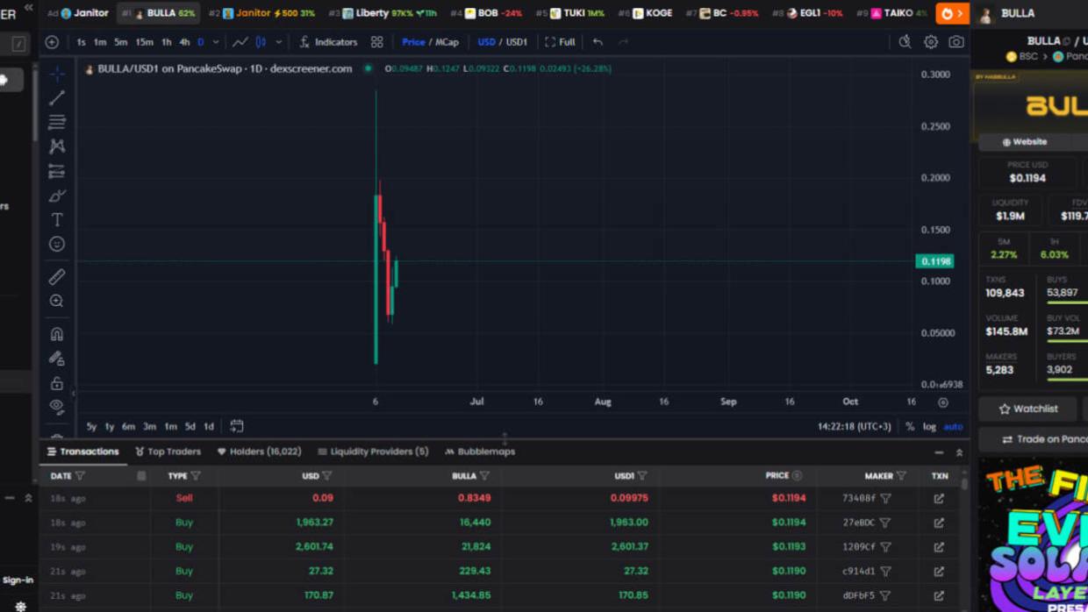This screenshot has height=612, width=1088.
Task: Open the USD column filter
Action: coord(327,476)
